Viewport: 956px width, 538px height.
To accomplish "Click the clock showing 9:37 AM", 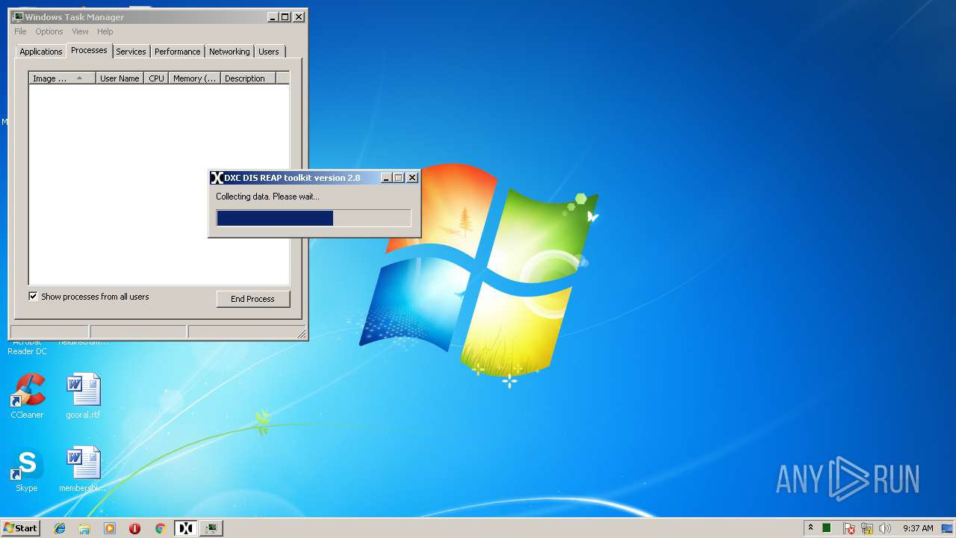I will tap(918, 528).
